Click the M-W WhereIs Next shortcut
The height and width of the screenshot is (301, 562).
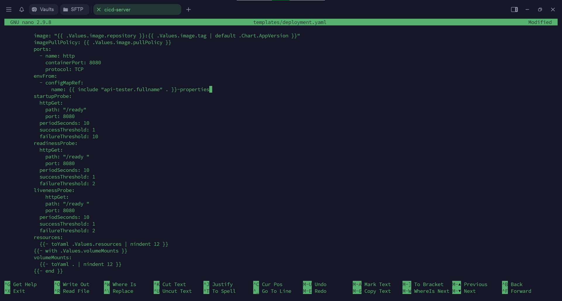point(426,291)
